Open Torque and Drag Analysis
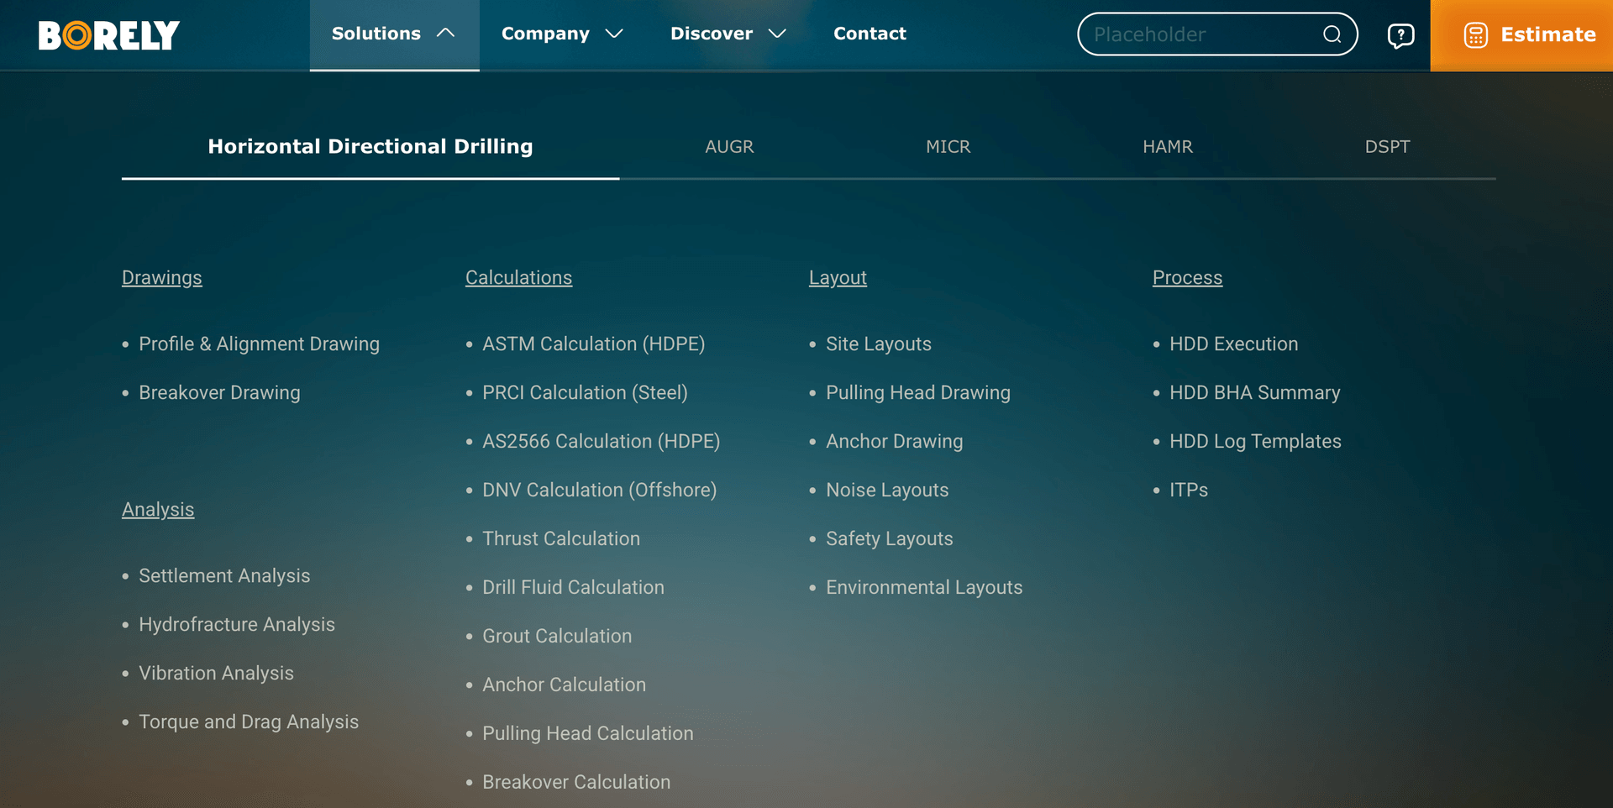 pyautogui.click(x=249, y=722)
